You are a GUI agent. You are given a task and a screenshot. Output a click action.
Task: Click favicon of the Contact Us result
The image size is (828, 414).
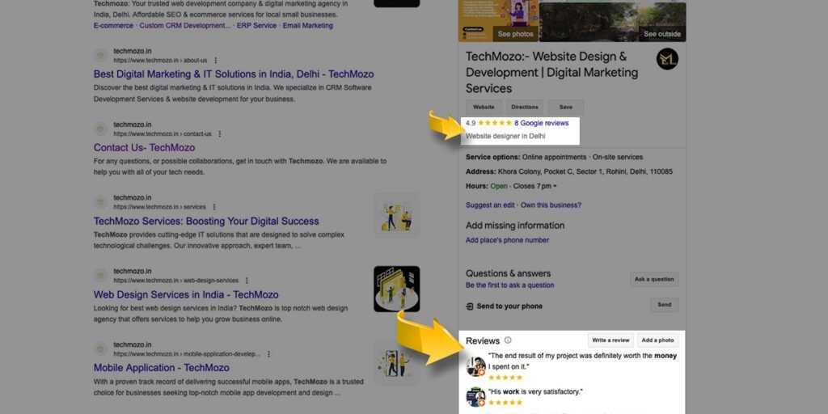pos(101,129)
